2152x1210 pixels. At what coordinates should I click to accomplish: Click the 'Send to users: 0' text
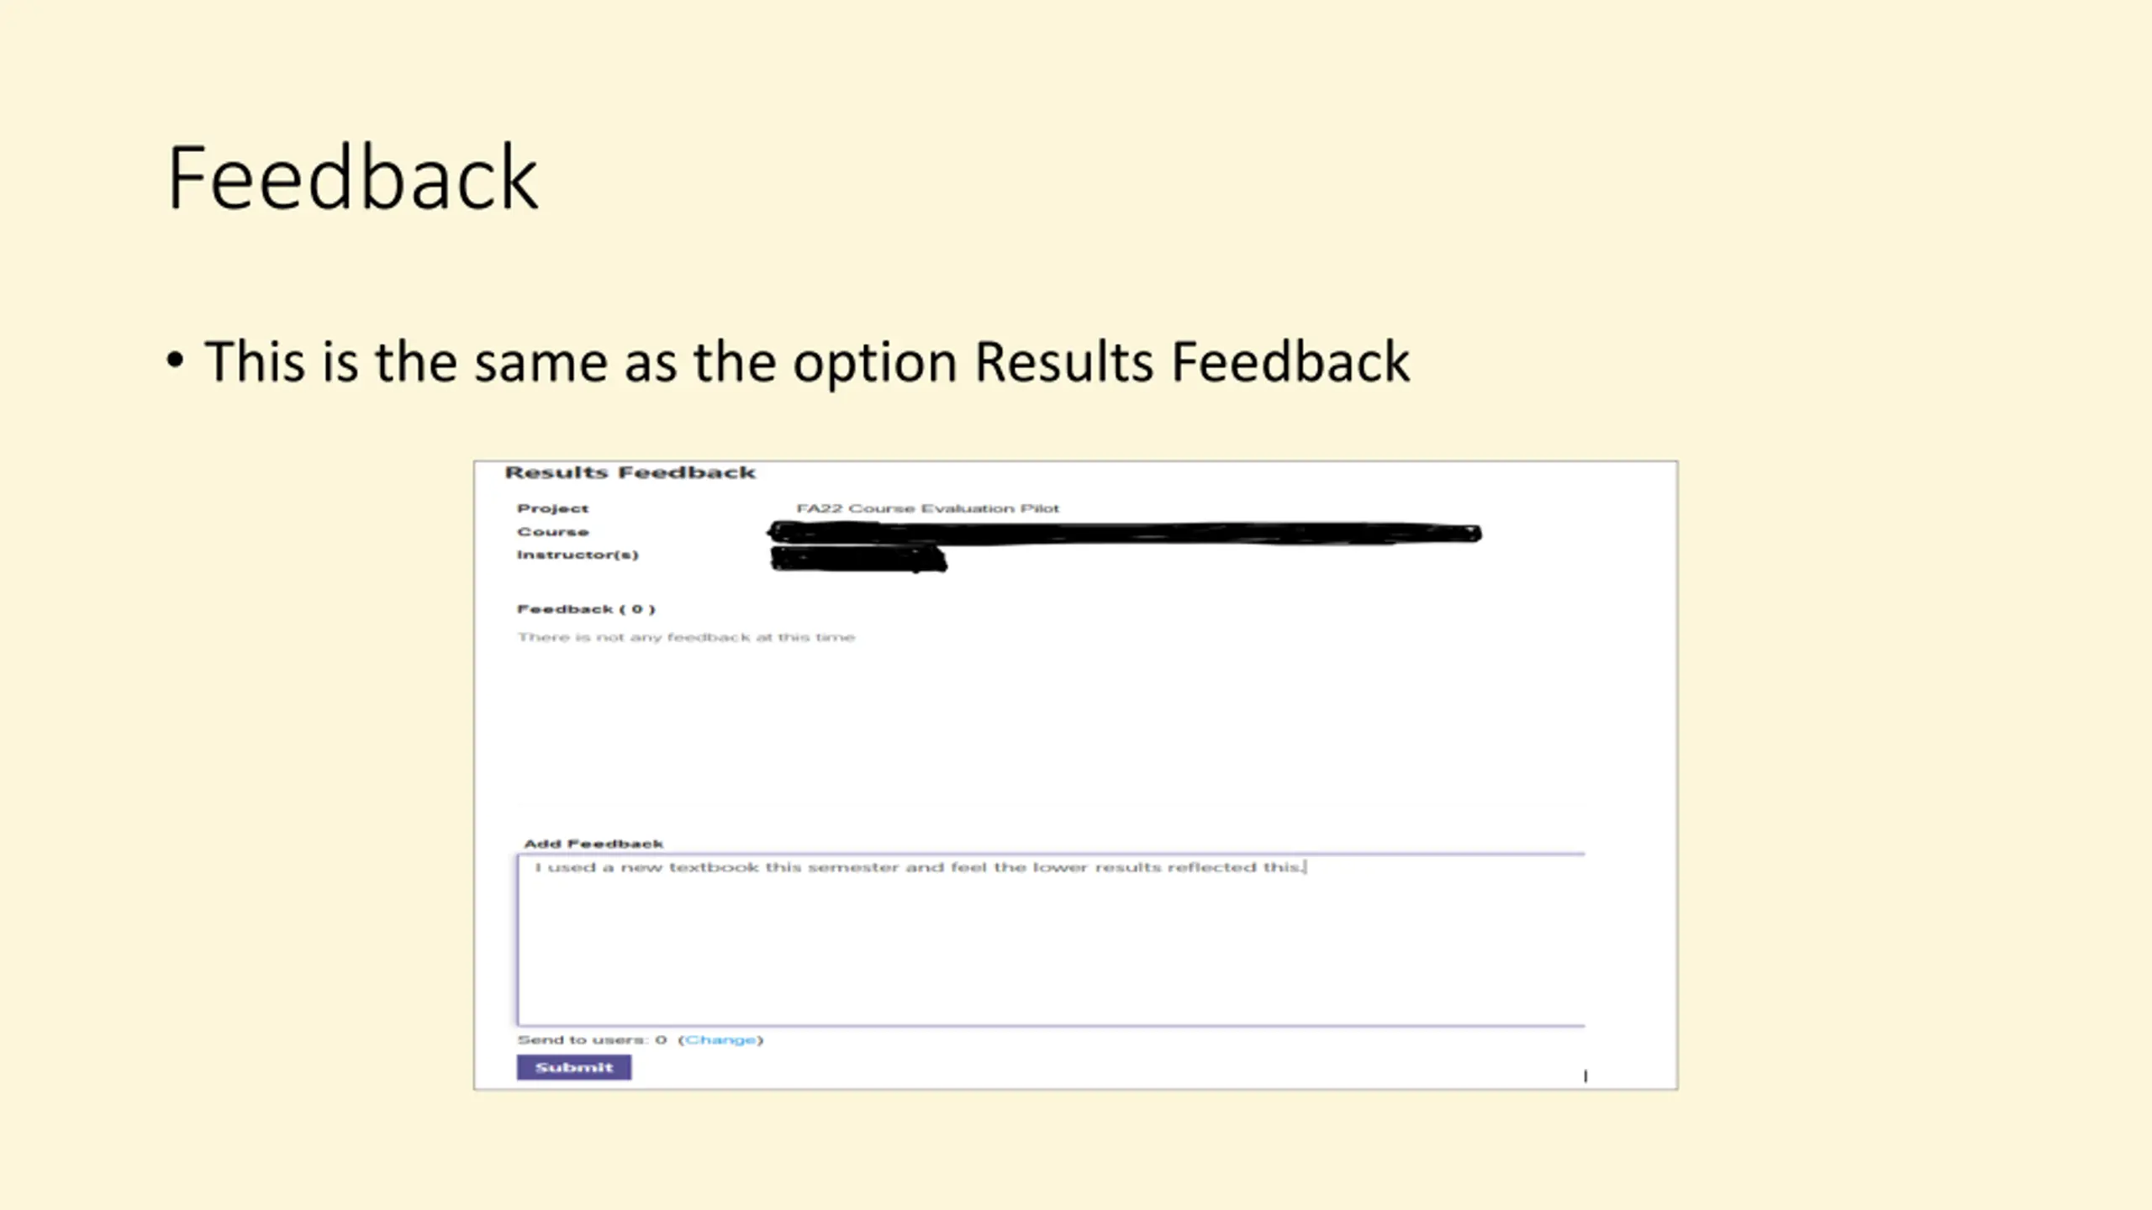click(592, 1040)
